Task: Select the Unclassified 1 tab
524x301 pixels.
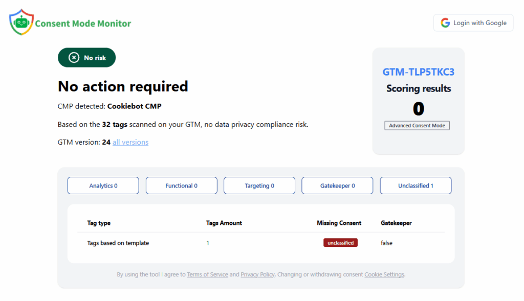Action: (x=416, y=186)
